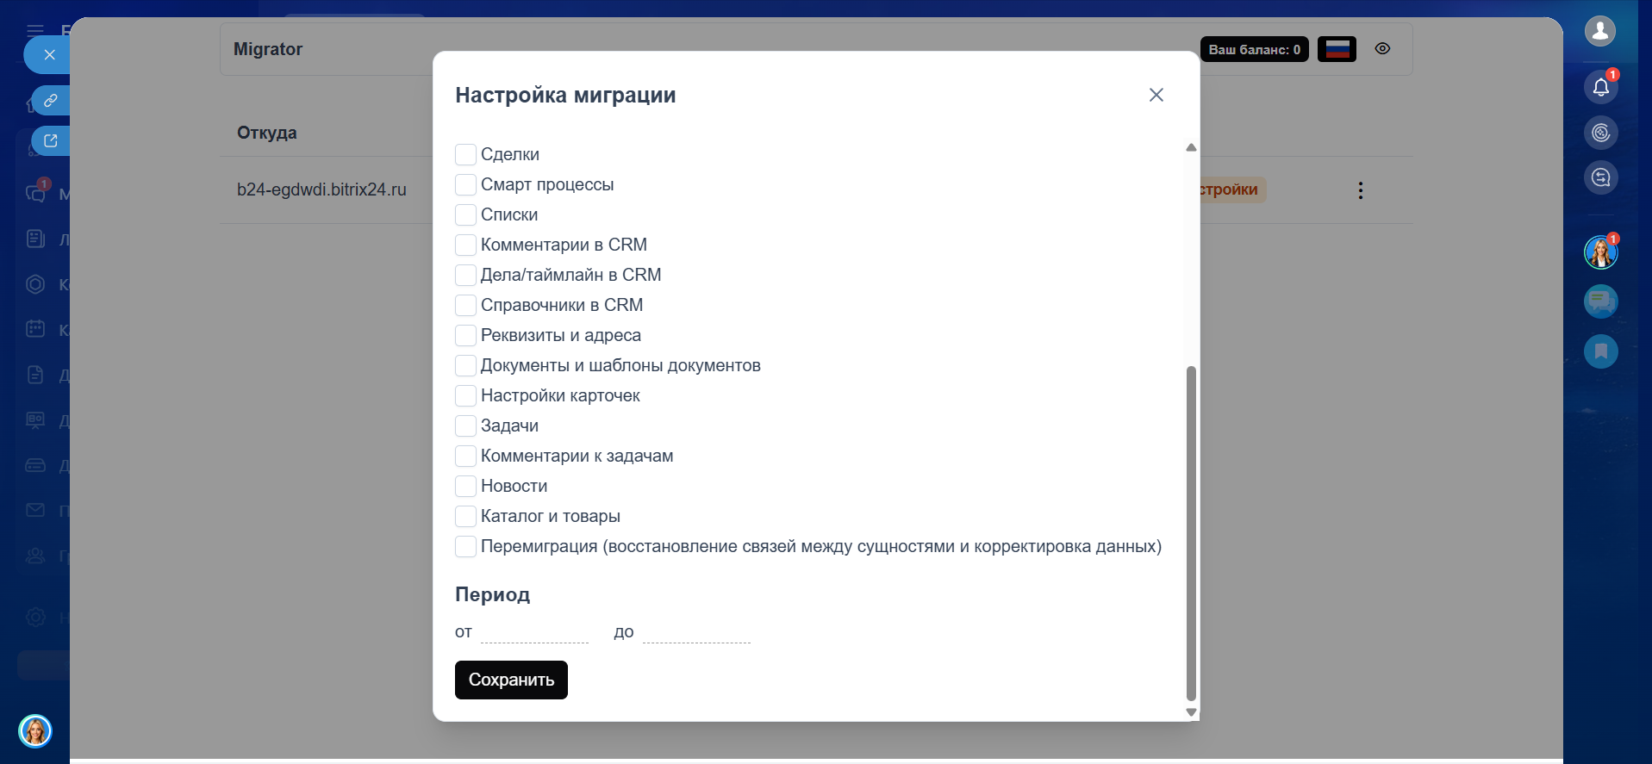Open the chat bubbles icon in right sidebar
Screen dimensions: 1652x764
pos(1600,301)
